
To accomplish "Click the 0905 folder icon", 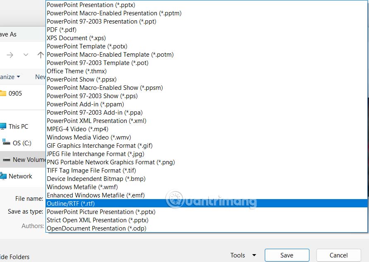I will click(x=3, y=93).
